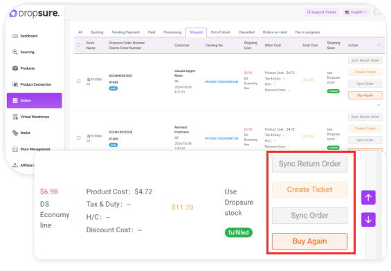Switch to the Quoting tab
Screen dimensions: 391x271
pyautogui.click(x=97, y=32)
